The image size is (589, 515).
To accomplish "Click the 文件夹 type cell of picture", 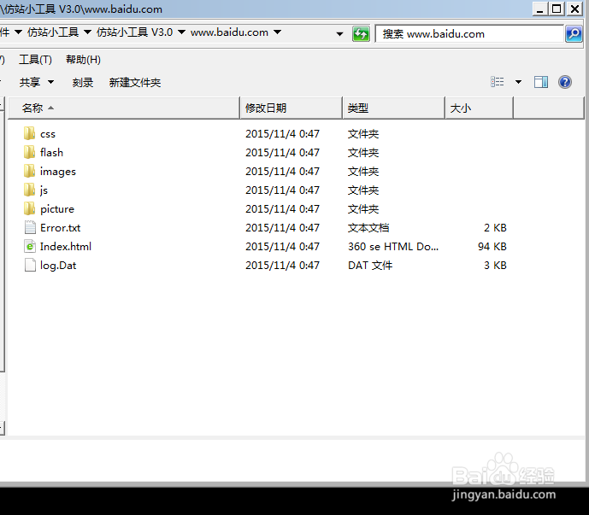I will tap(363, 209).
